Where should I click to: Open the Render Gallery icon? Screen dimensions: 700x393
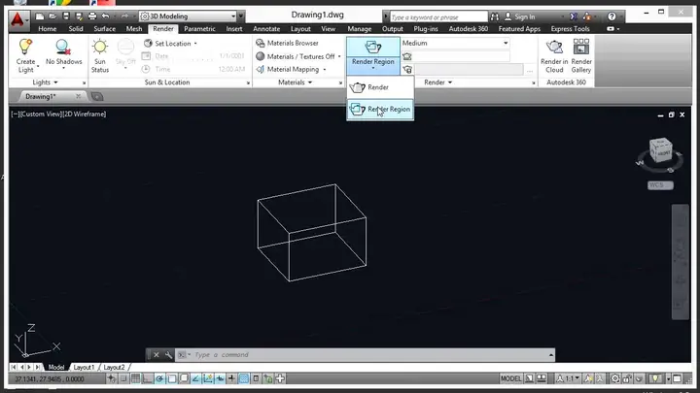pyautogui.click(x=580, y=48)
